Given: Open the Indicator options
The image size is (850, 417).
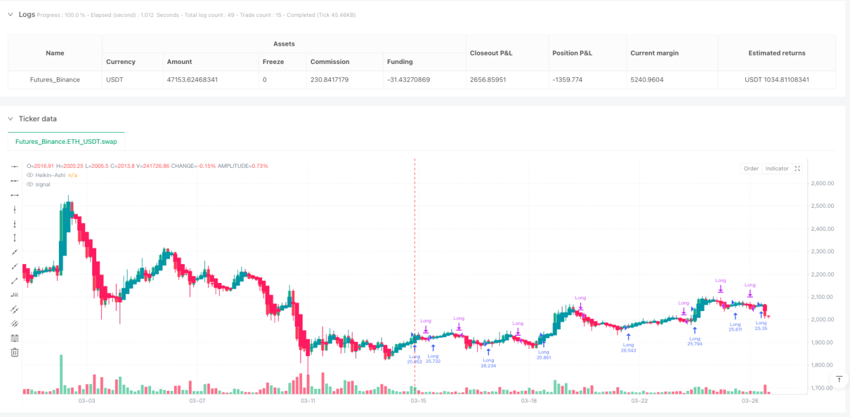Looking at the screenshot, I should 777,169.
